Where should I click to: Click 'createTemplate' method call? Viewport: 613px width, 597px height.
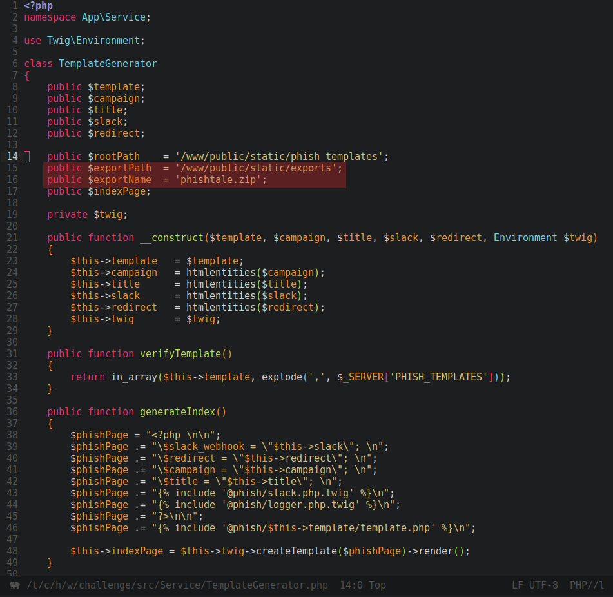(297, 551)
